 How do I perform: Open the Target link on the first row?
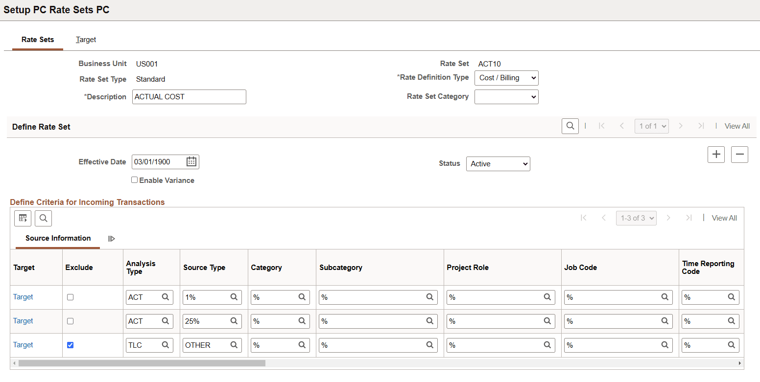[23, 297]
